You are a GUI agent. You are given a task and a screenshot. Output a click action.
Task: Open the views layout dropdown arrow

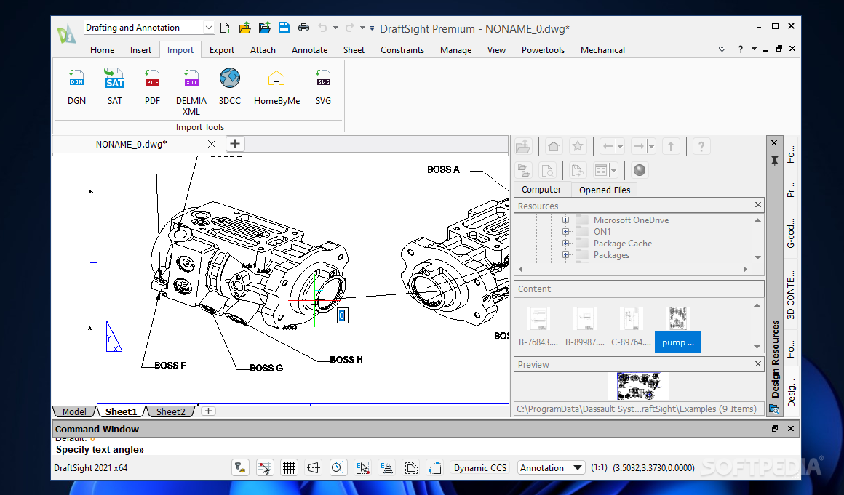coord(613,170)
